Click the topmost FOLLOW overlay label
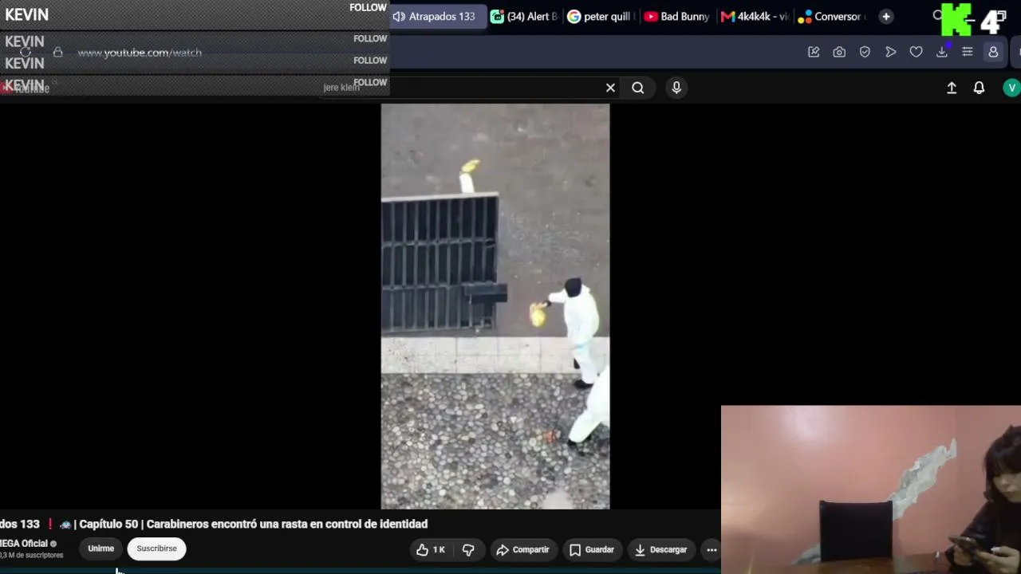The height and width of the screenshot is (574, 1021). click(368, 8)
